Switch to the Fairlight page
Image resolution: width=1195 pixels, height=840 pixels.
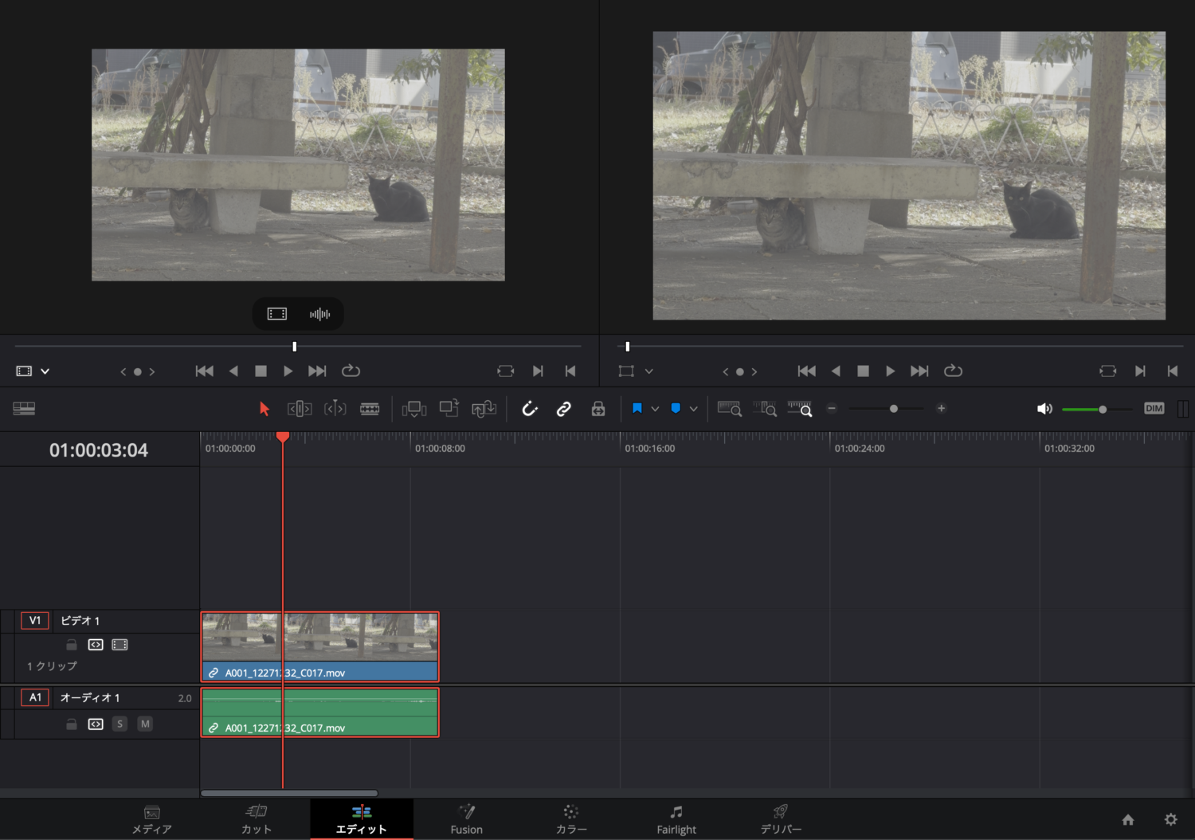click(676, 820)
